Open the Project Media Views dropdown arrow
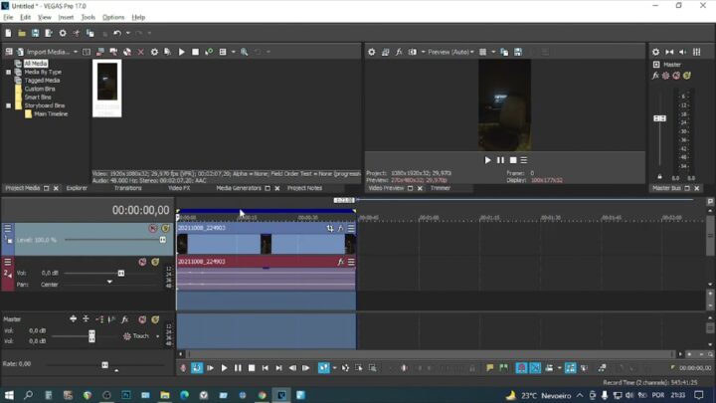Viewport: 716px width, 403px height. point(234,52)
